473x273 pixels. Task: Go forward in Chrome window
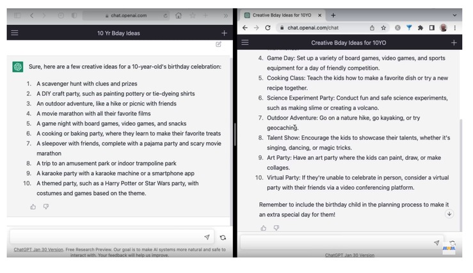click(257, 27)
